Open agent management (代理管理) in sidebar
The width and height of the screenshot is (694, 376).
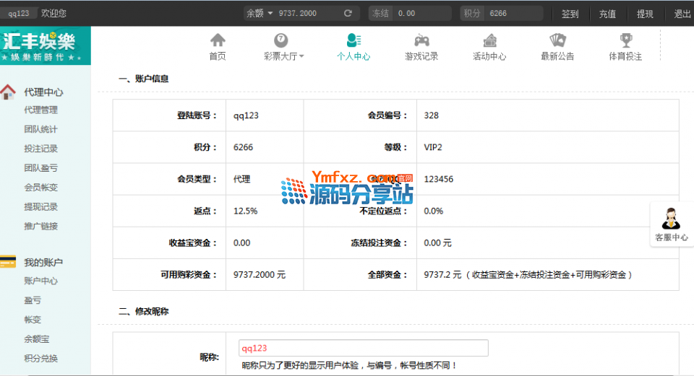[40, 110]
